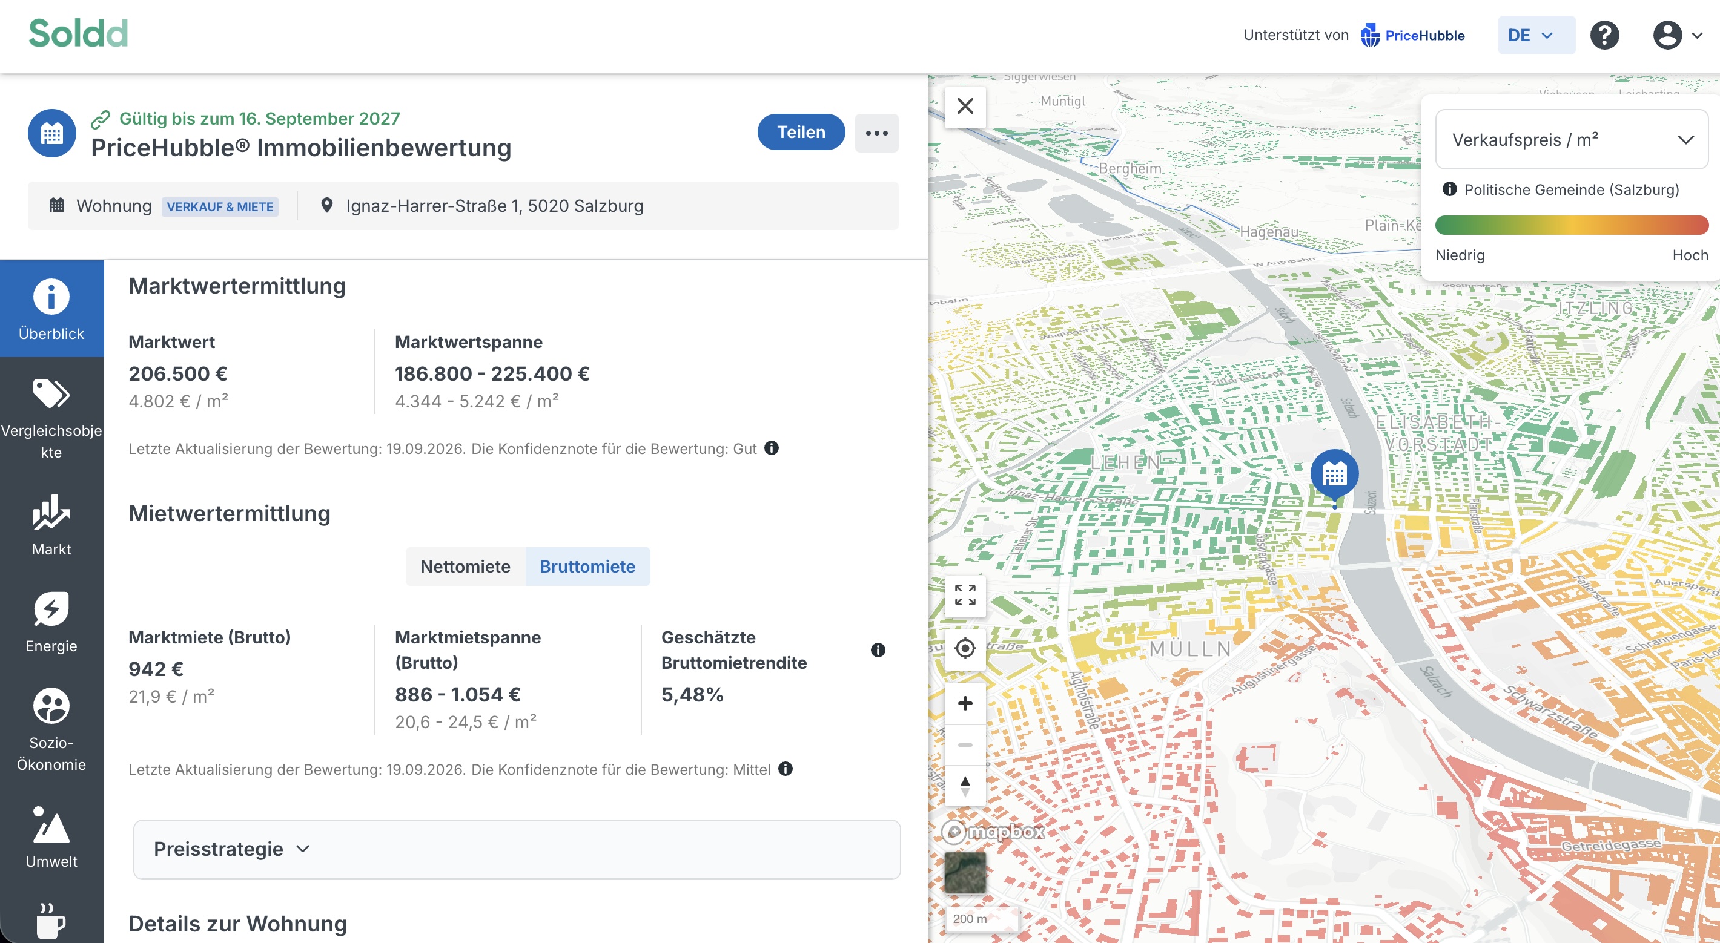
Task: Open the Umwelt sidebar tab
Action: (x=51, y=838)
